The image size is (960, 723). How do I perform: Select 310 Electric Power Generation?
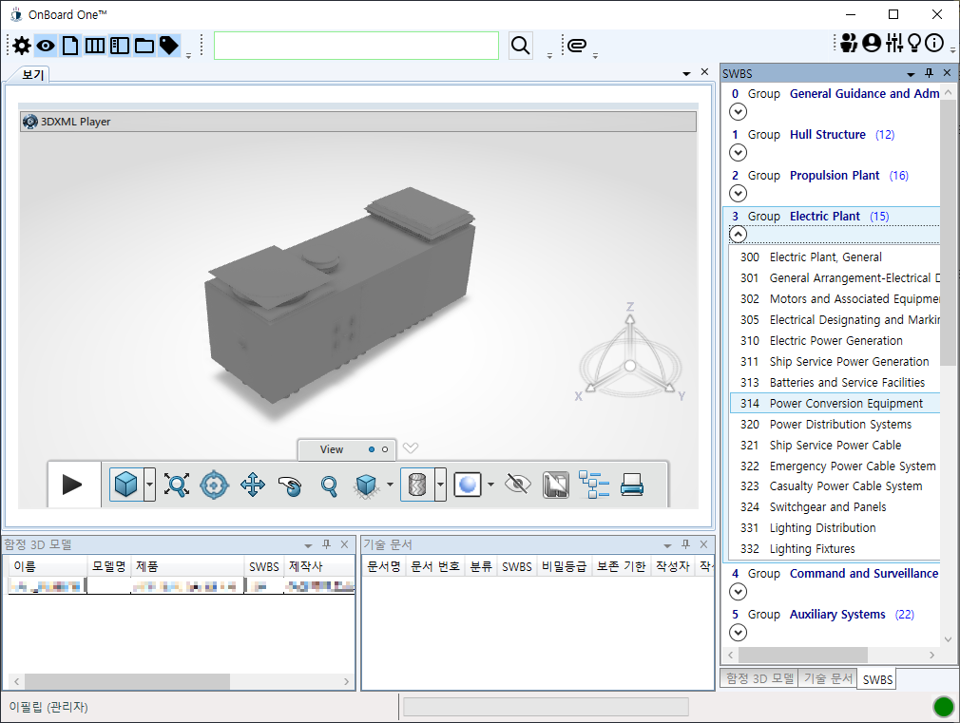[835, 341]
